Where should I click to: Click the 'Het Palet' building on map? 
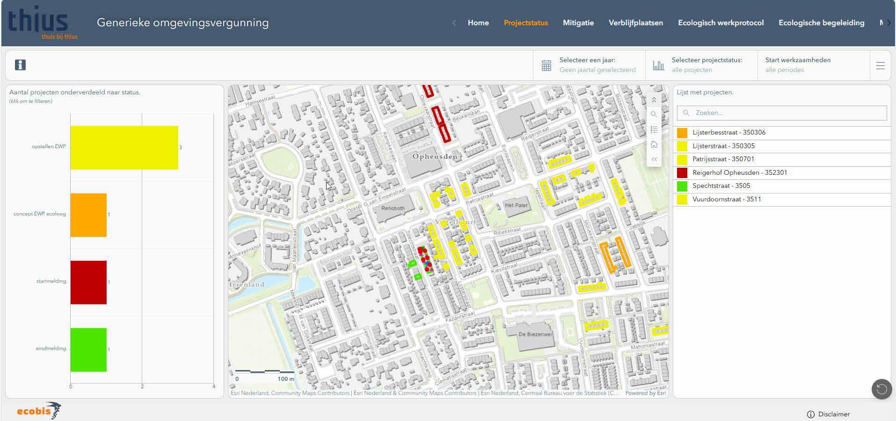click(516, 206)
